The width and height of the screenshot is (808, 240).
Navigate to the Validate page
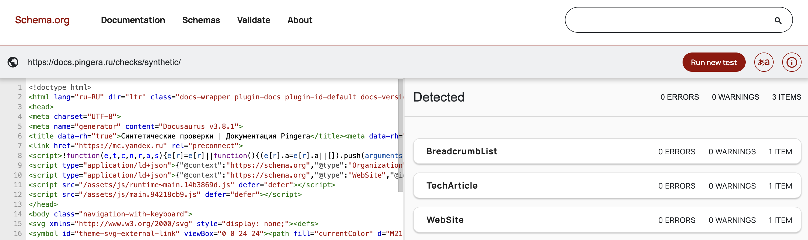[254, 20]
